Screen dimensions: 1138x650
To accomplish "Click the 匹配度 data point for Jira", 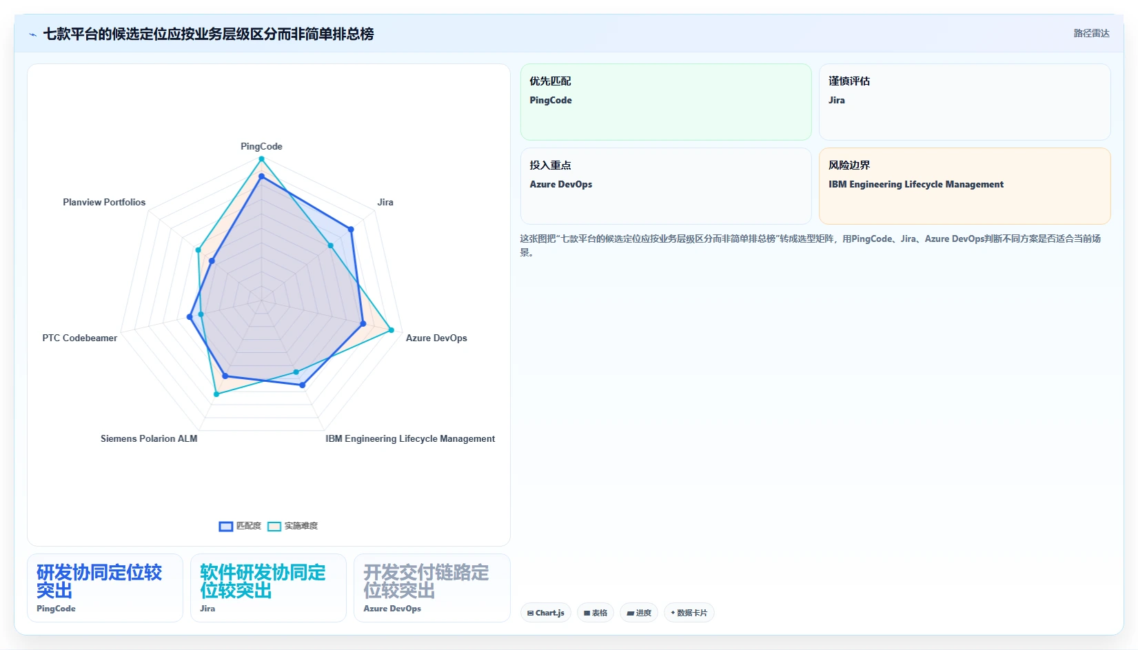I will (x=351, y=230).
